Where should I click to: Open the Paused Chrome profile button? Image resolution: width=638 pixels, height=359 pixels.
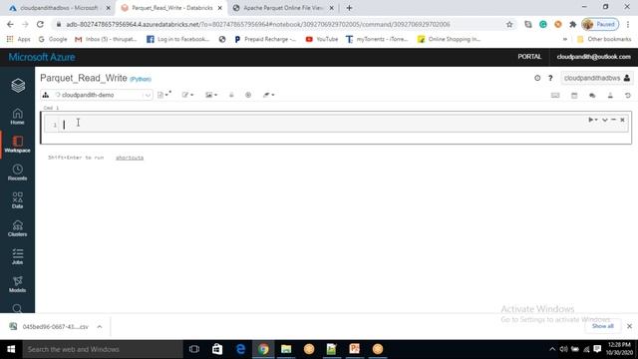[x=600, y=24]
